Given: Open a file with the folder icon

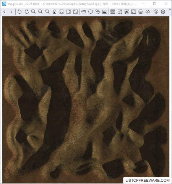Looking at the screenshot, I should coord(84,12).
